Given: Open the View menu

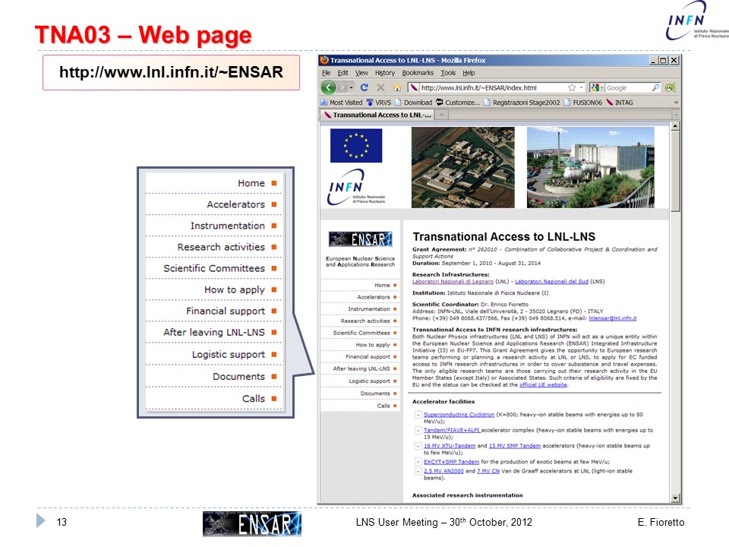Looking at the screenshot, I should (x=361, y=73).
